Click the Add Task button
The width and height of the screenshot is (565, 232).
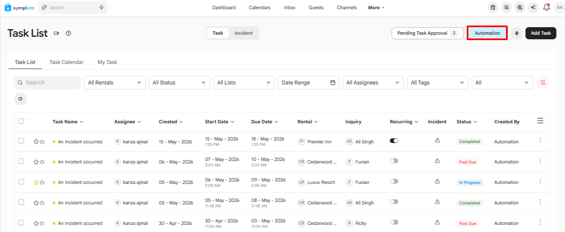pos(541,33)
